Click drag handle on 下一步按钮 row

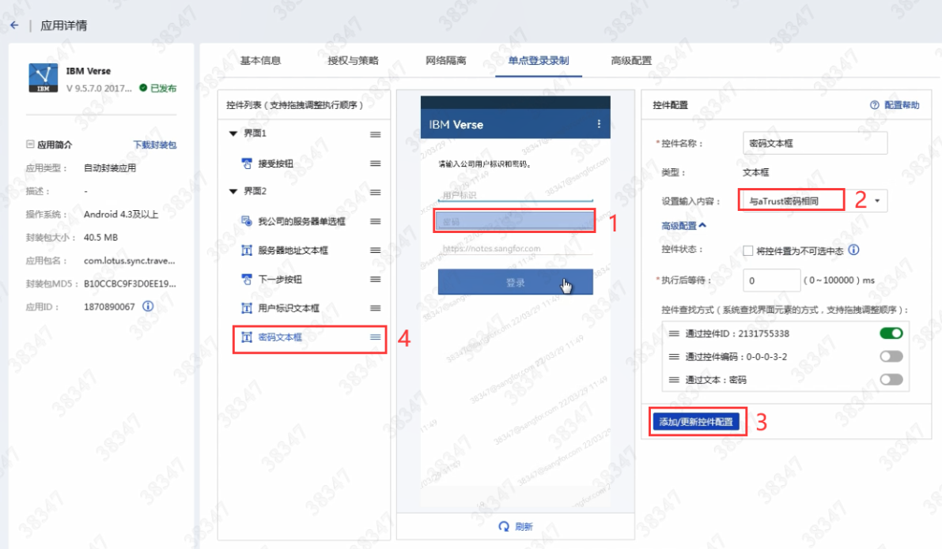(376, 279)
